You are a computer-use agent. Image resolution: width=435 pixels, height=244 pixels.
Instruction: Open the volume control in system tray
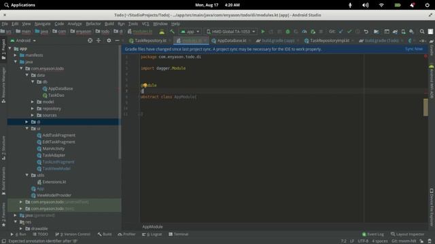coord(366,5)
